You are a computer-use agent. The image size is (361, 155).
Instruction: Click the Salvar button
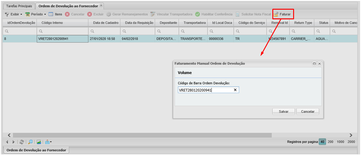click(283, 111)
